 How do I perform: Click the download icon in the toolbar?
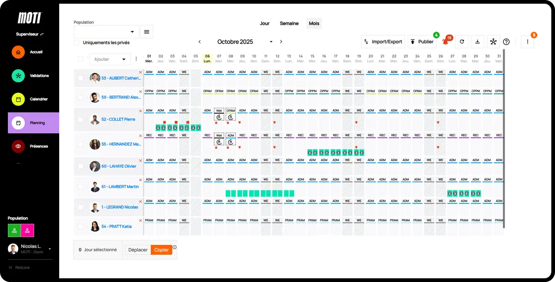[x=477, y=42]
